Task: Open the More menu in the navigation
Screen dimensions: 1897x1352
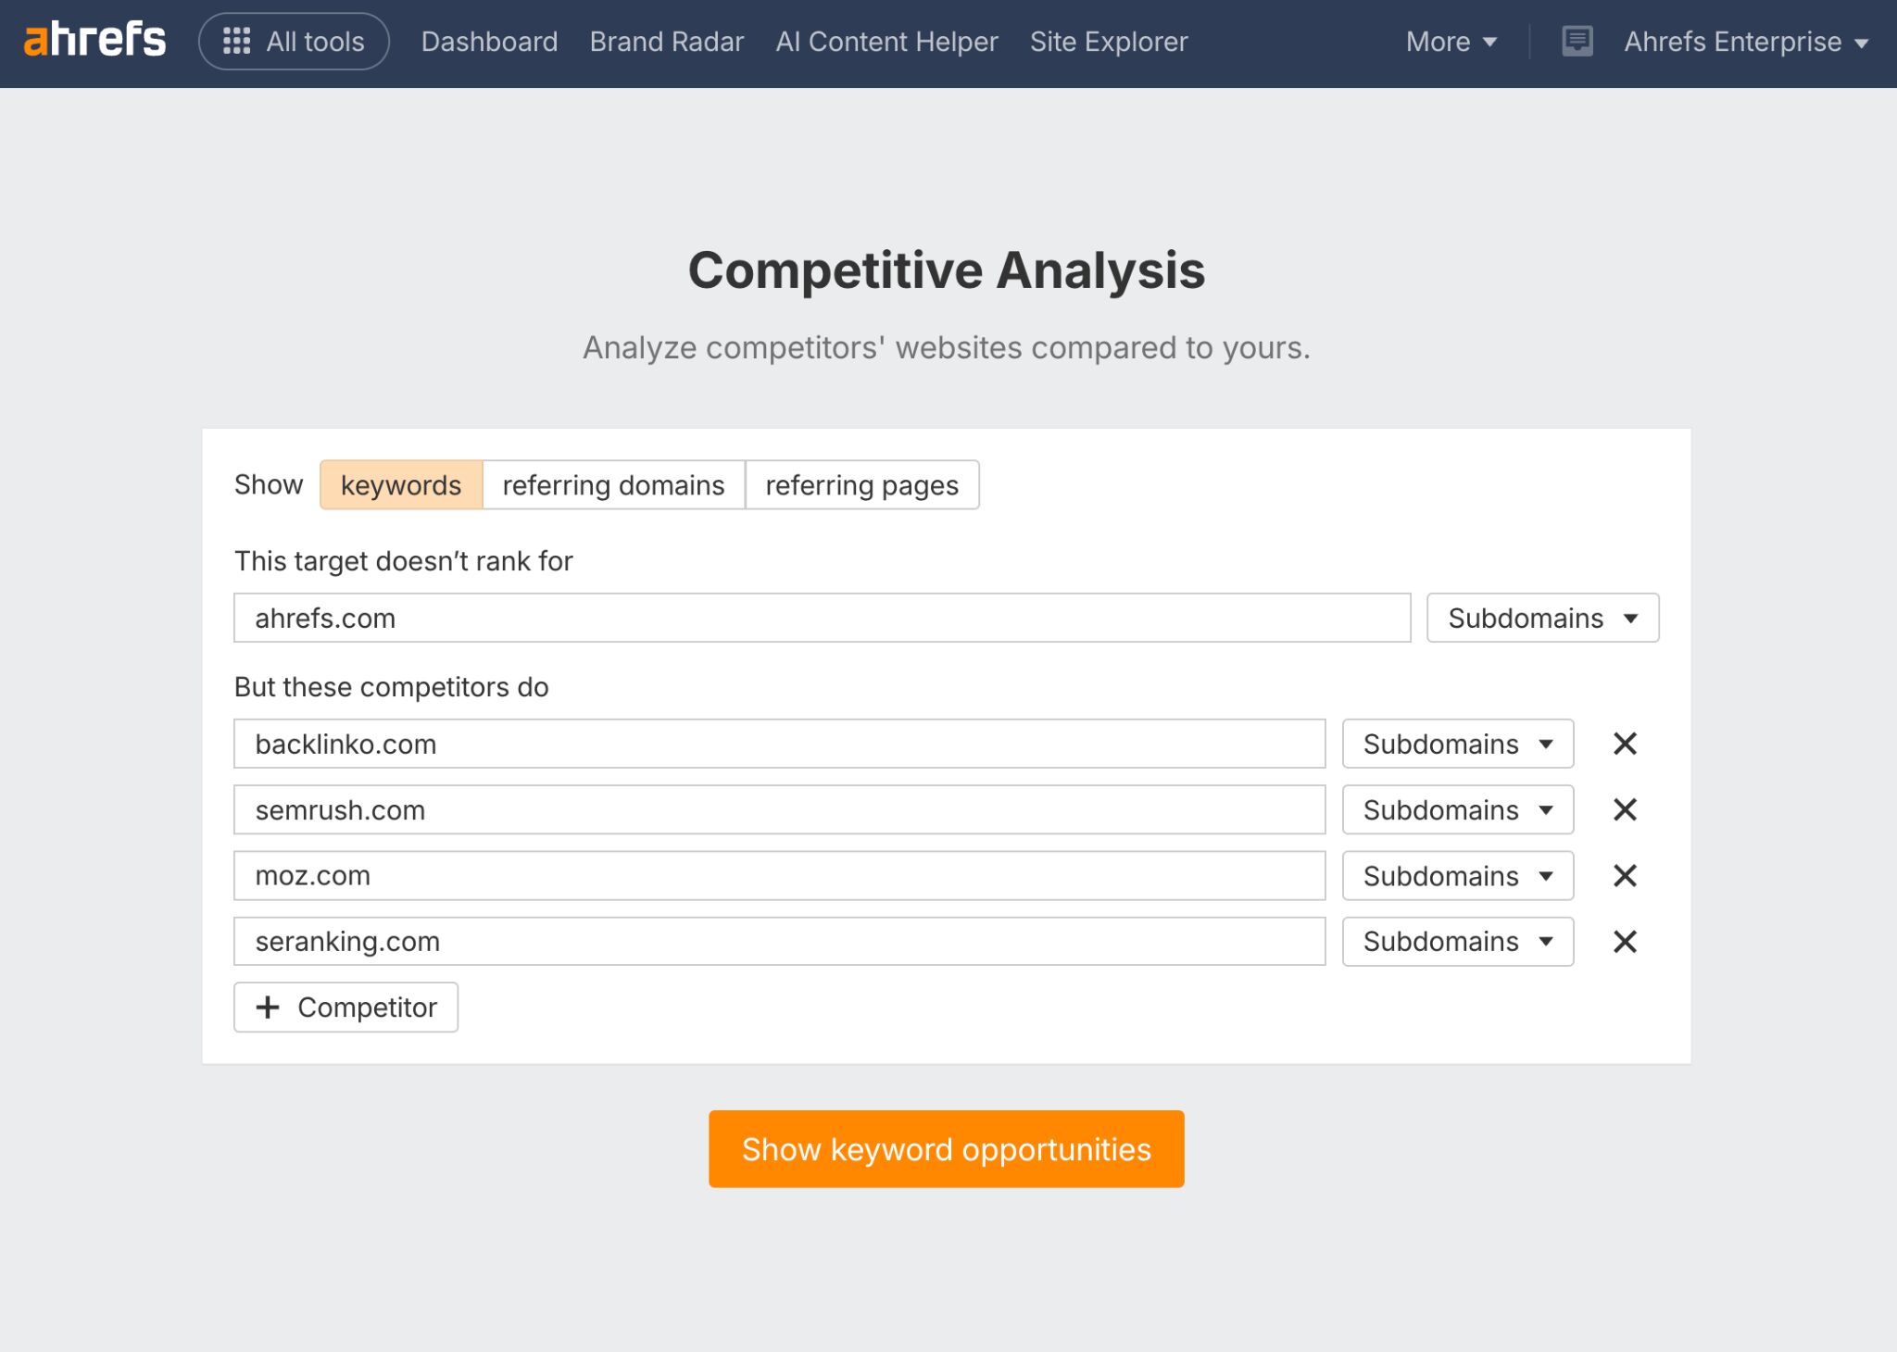Action: point(1449,41)
